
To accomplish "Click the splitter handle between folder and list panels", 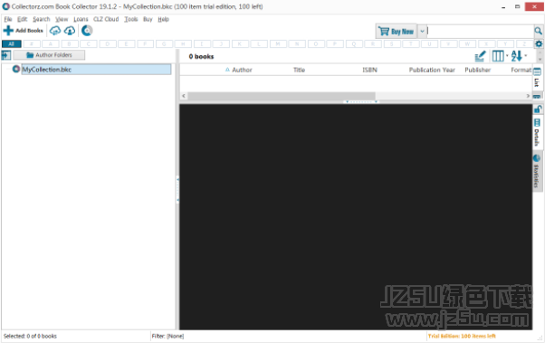I will (x=177, y=190).
